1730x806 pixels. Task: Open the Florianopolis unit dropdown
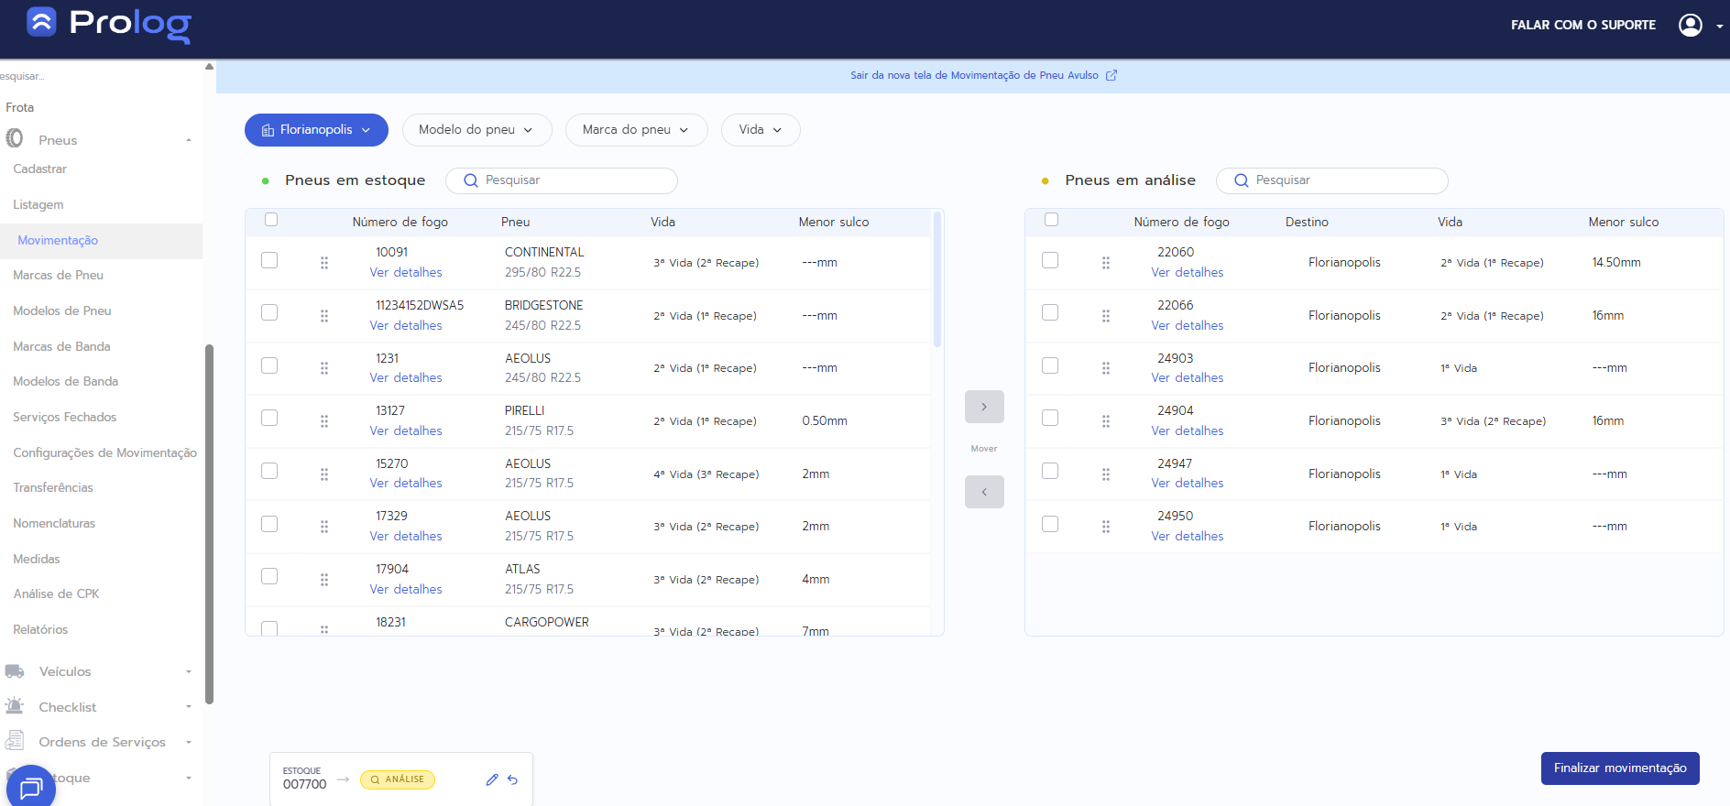point(316,130)
